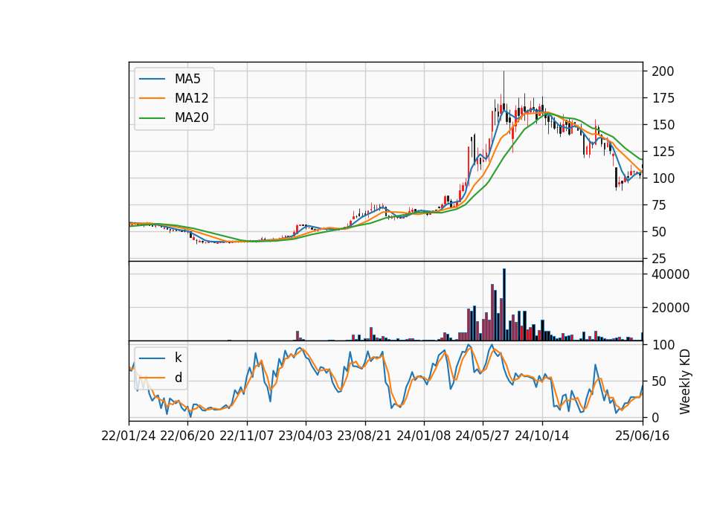Click the 75 price axis label
The height and width of the screenshot is (513, 714).
pyautogui.click(x=660, y=205)
